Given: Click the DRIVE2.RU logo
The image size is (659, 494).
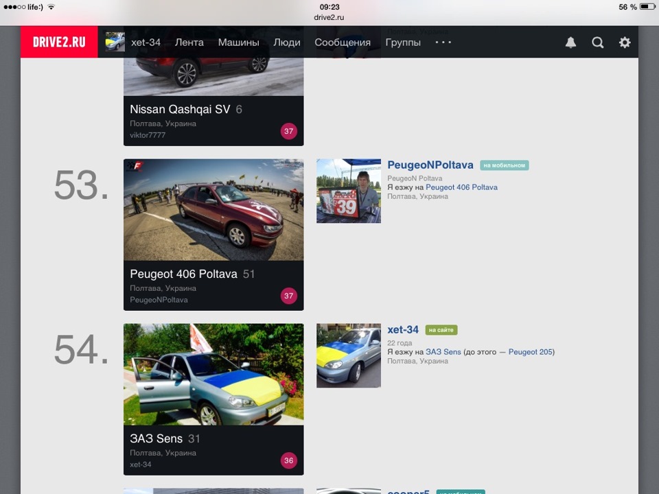Looking at the screenshot, I should 59,42.
